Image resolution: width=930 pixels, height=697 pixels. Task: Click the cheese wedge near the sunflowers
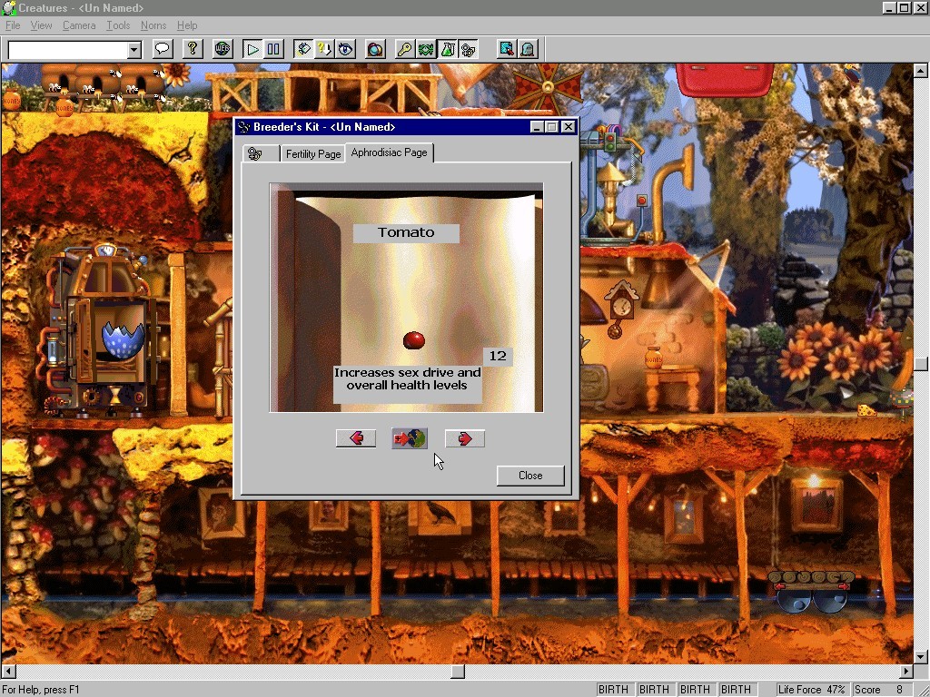867,409
